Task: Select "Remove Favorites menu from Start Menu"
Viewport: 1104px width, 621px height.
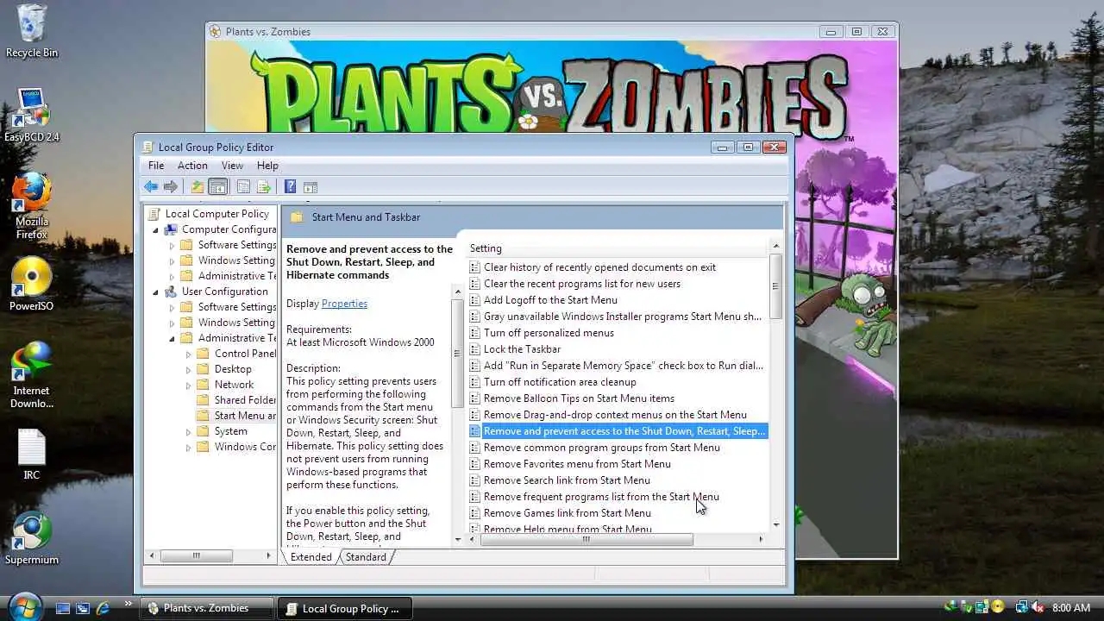Action: click(x=577, y=464)
